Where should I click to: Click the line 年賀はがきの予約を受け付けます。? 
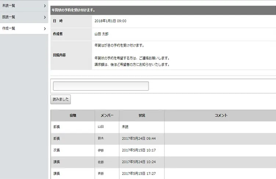[x=120, y=45]
